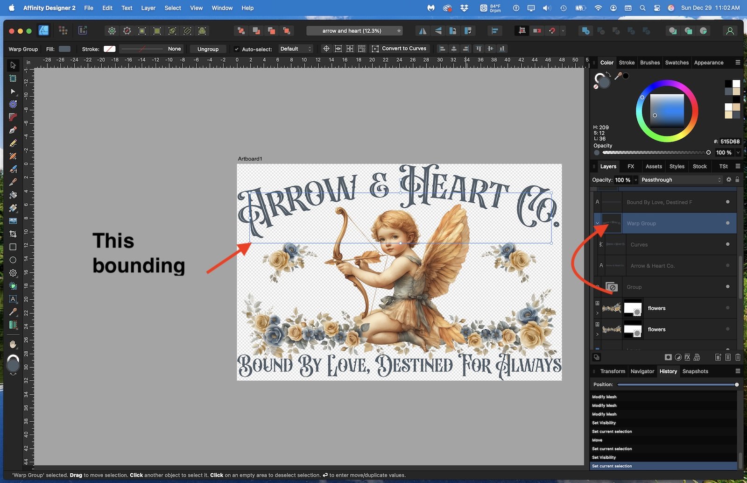Screen dimensions: 747x483
Task: Click the Delete Layer trash icon
Action: point(738,357)
